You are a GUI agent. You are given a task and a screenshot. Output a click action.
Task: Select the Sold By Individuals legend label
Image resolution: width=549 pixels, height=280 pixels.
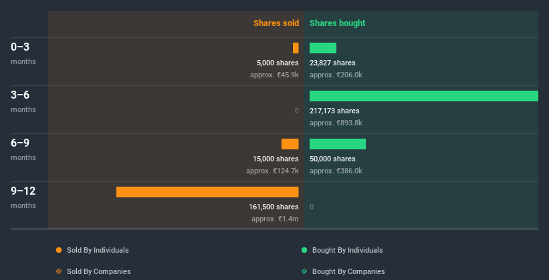click(98, 250)
